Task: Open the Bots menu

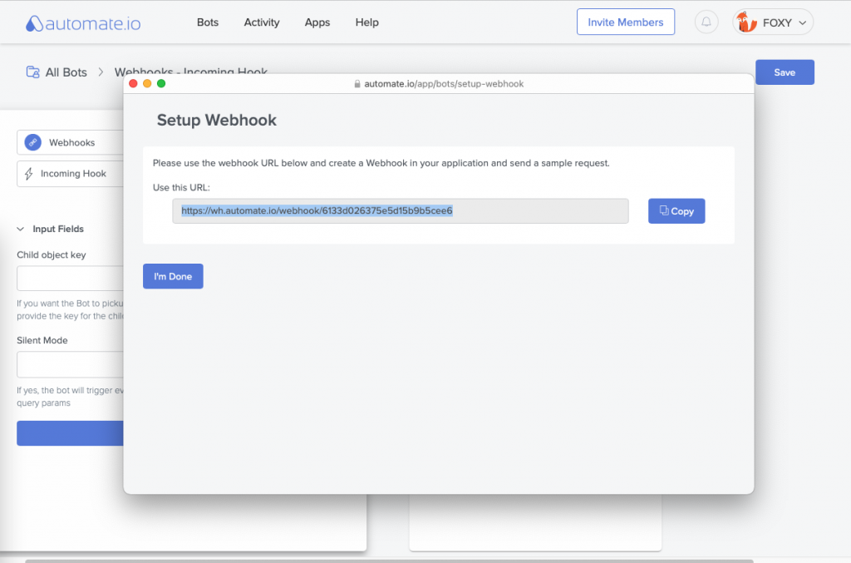Action: point(208,22)
